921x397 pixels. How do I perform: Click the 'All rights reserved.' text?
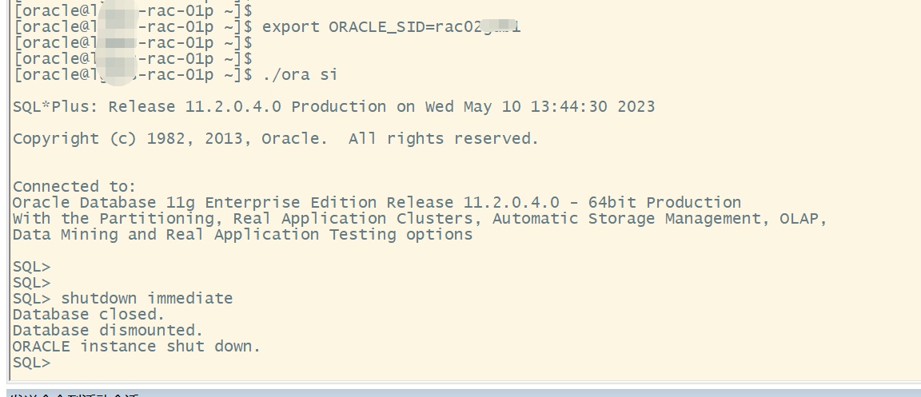[444, 139]
